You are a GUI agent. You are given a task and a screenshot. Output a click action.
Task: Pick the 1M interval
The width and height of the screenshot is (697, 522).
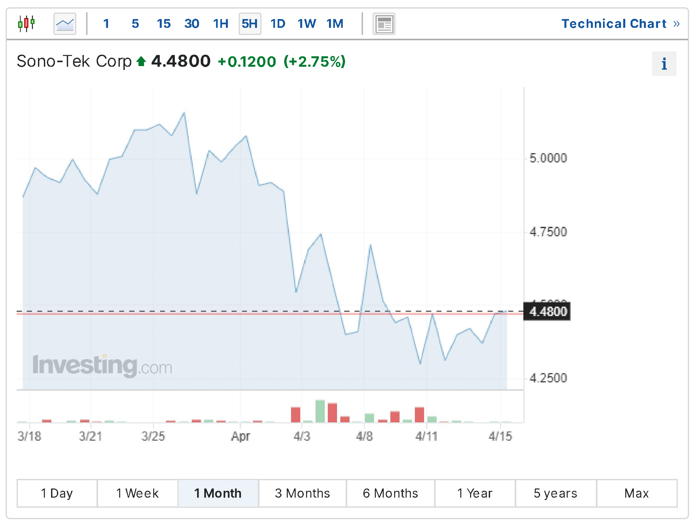pyautogui.click(x=335, y=24)
